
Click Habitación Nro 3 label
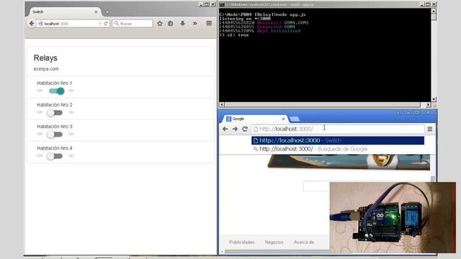pyautogui.click(x=55, y=127)
